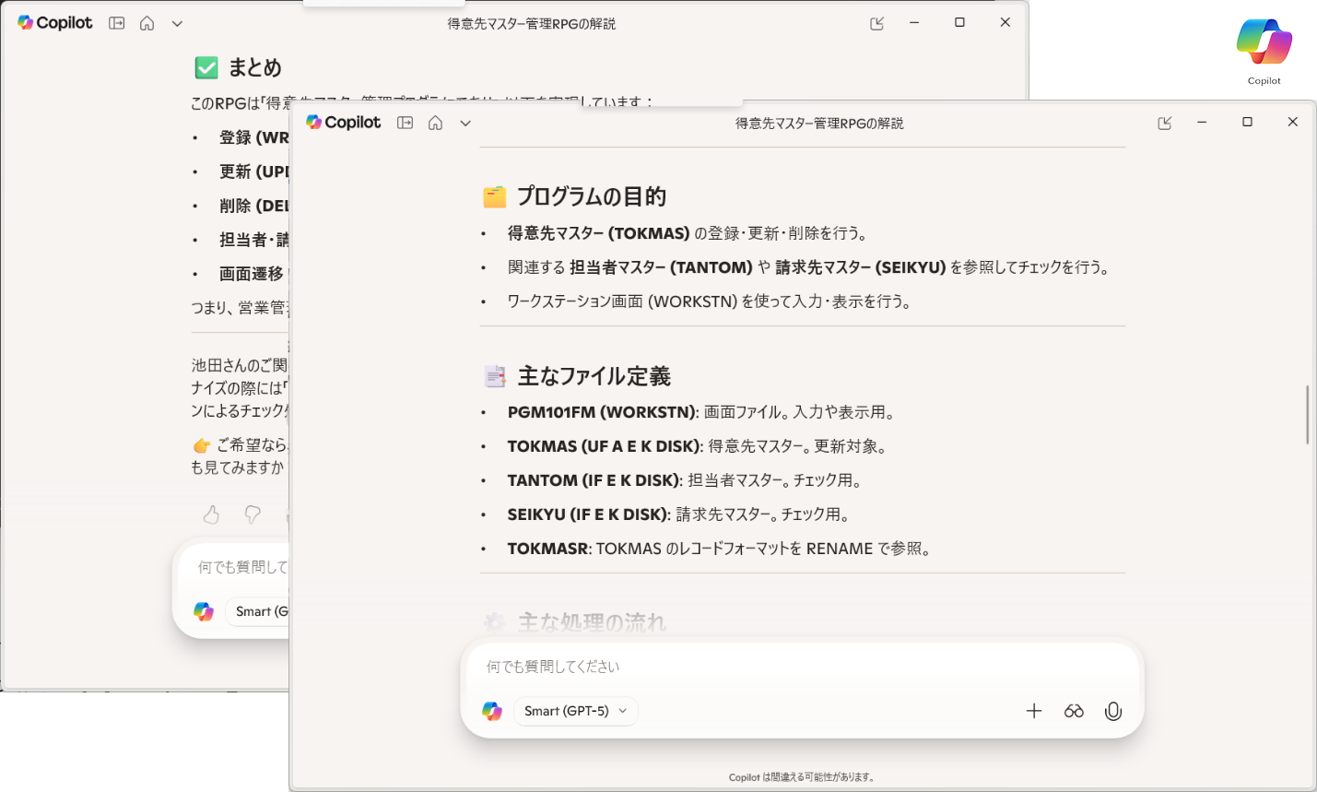This screenshot has height=792, width=1317.
Task: Click the front window's vertical scrollbar thumb
Action: [x=1307, y=415]
